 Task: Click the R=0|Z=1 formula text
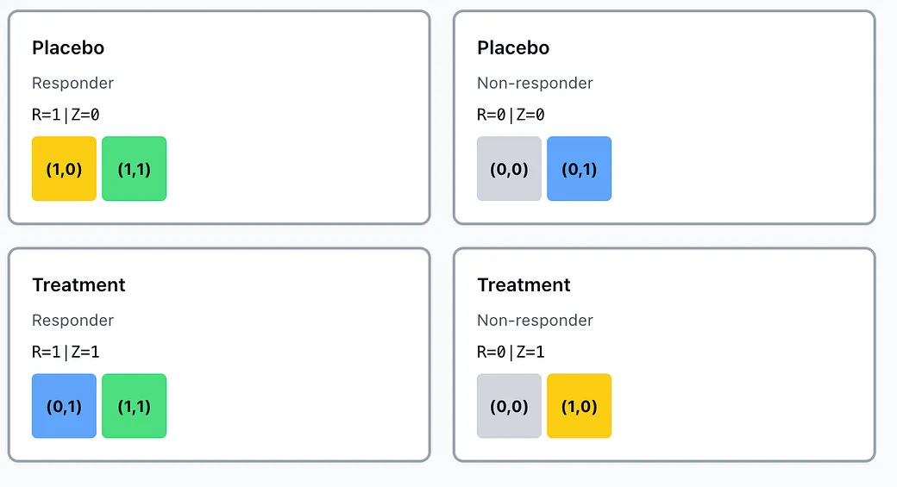(511, 353)
